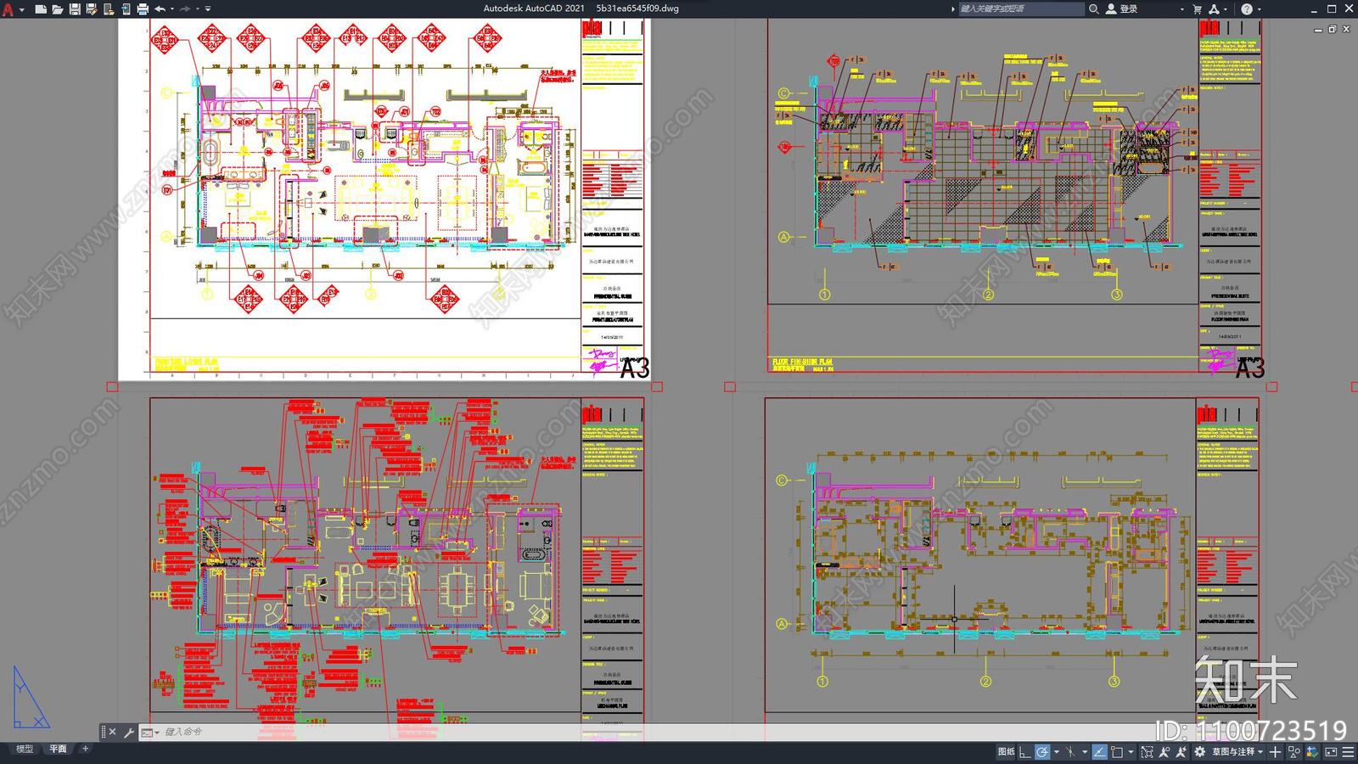Add a new layout with plus tab
This screenshot has height=764, width=1358.
85,749
